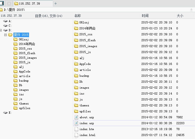Select the index.asp file name
This screenshot has width=195, height=139.
pyautogui.click(x=87, y=123)
